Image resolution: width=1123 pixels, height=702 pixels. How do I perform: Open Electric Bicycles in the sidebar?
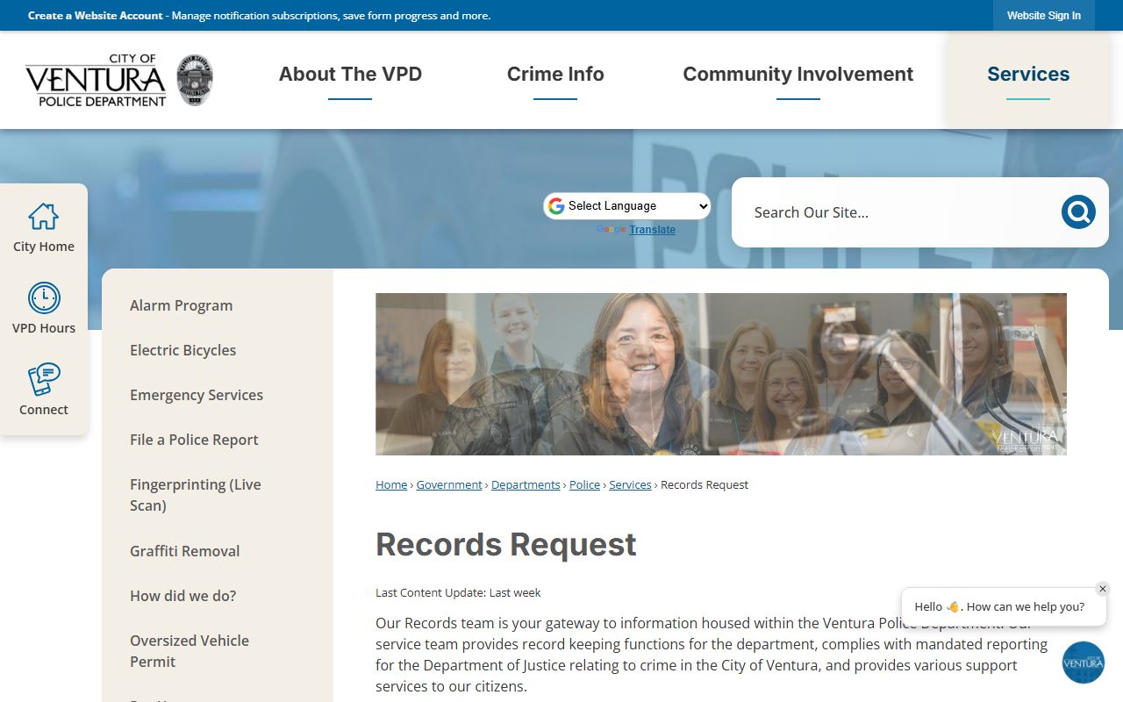click(x=183, y=350)
